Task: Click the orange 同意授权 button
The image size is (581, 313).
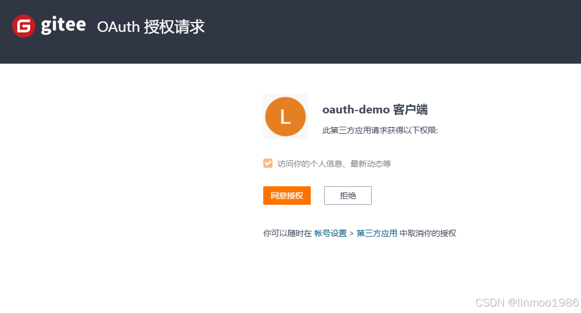Action: click(x=287, y=196)
